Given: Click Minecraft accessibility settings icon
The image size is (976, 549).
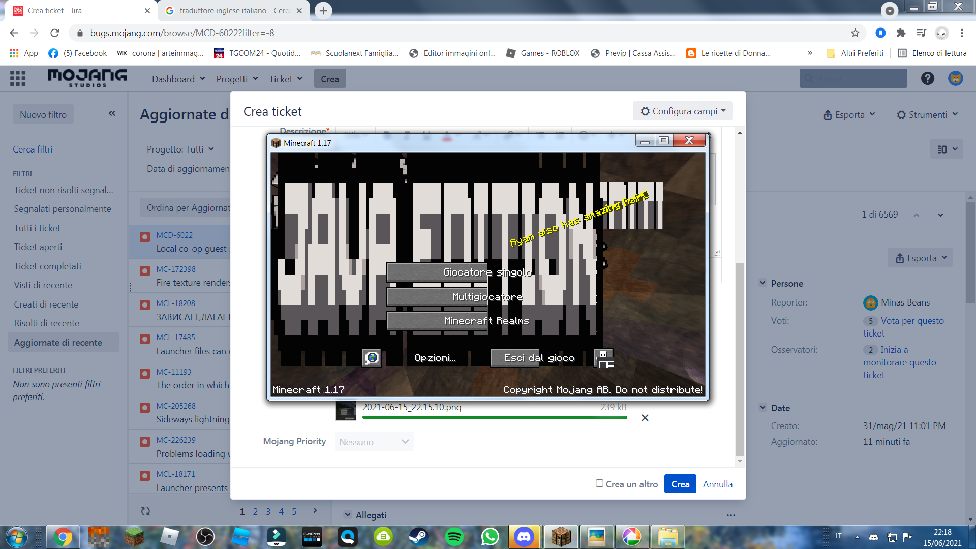Looking at the screenshot, I should [604, 358].
